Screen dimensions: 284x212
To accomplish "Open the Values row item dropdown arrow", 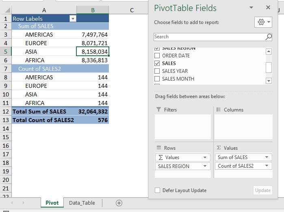I will coord(205,157).
